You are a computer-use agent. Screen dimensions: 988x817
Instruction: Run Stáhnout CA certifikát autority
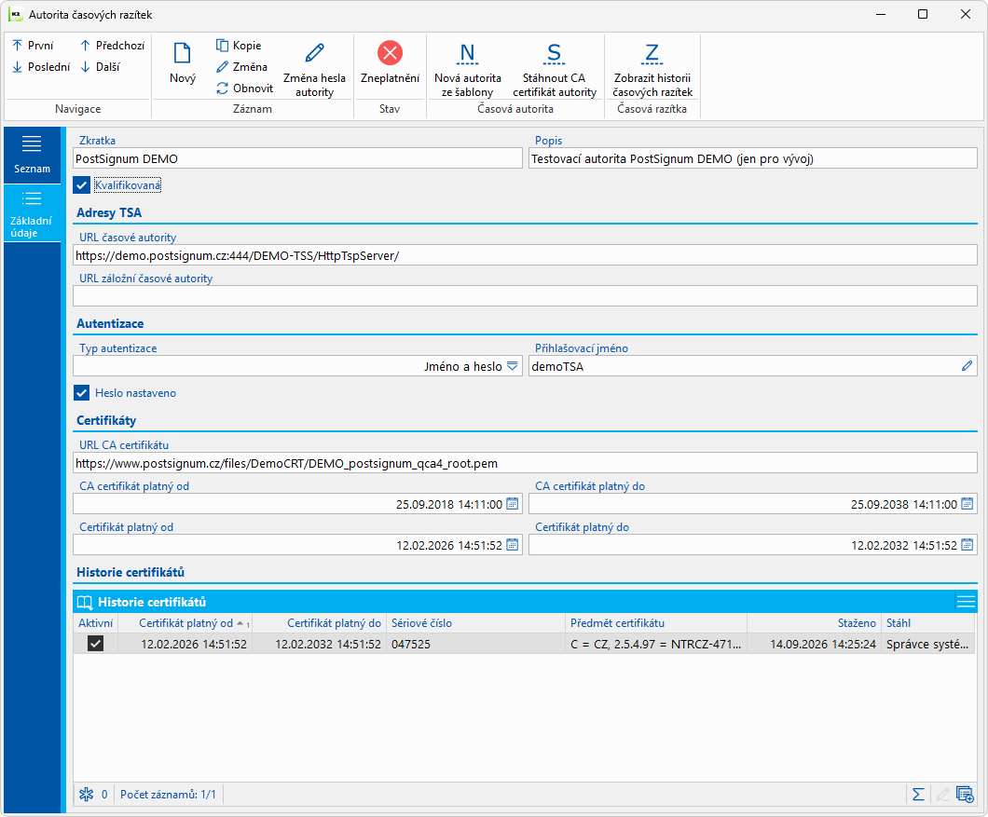pyautogui.click(x=555, y=69)
